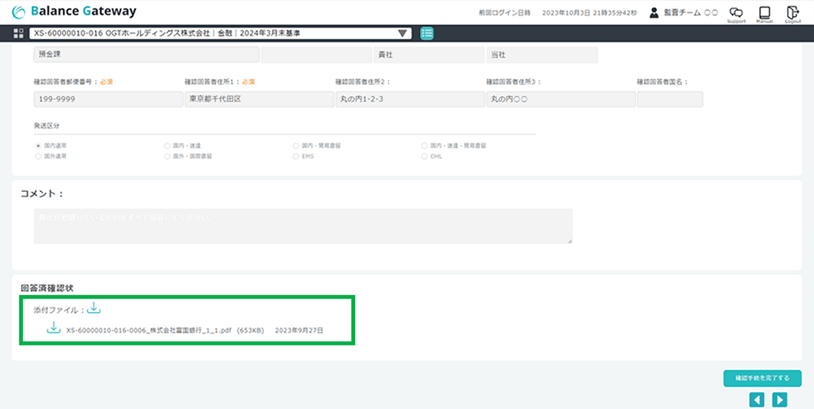Open the grid menu icon beside project selector

point(19,33)
